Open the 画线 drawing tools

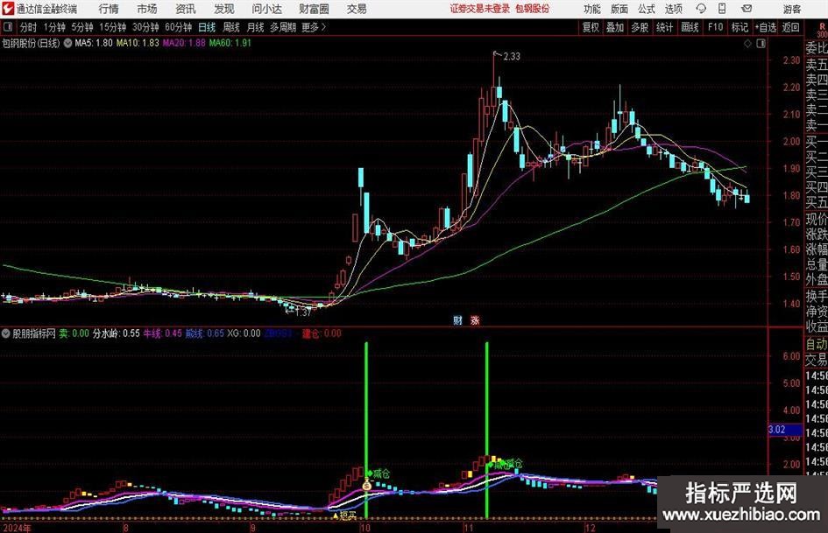click(x=690, y=27)
